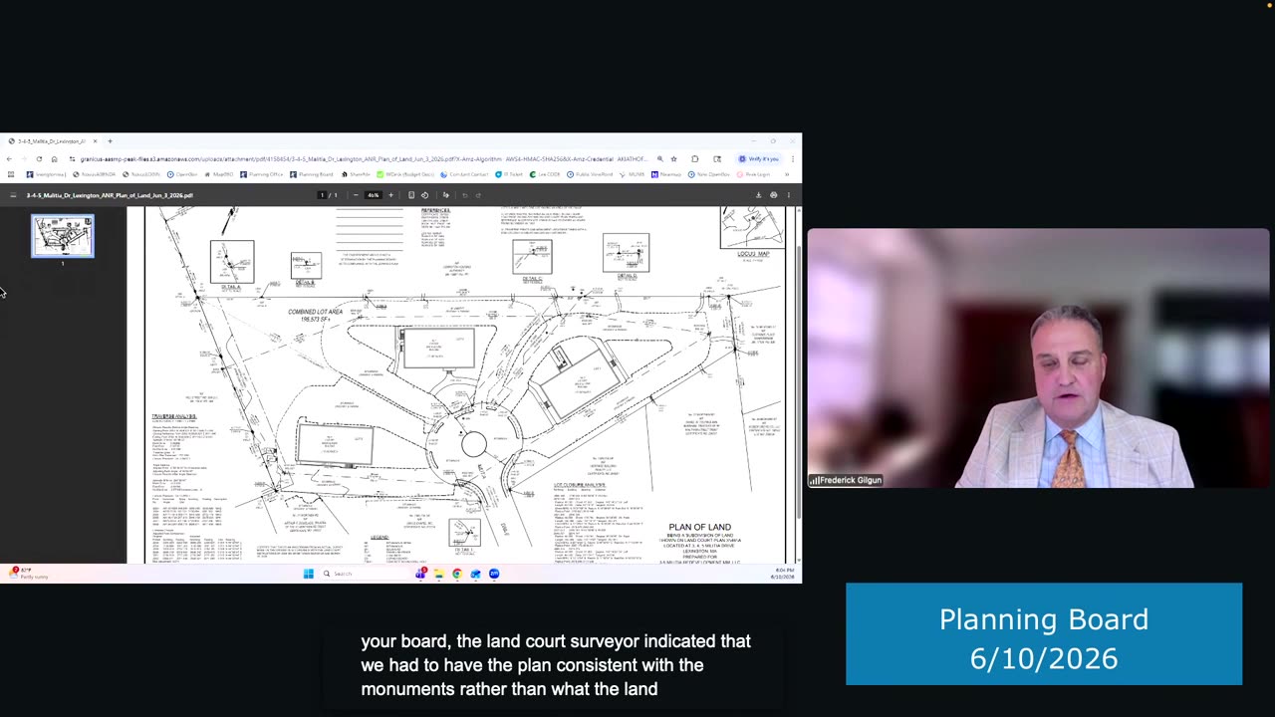Print the PDF document
Viewport: 1275px width, 717px height.
point(774,195)
